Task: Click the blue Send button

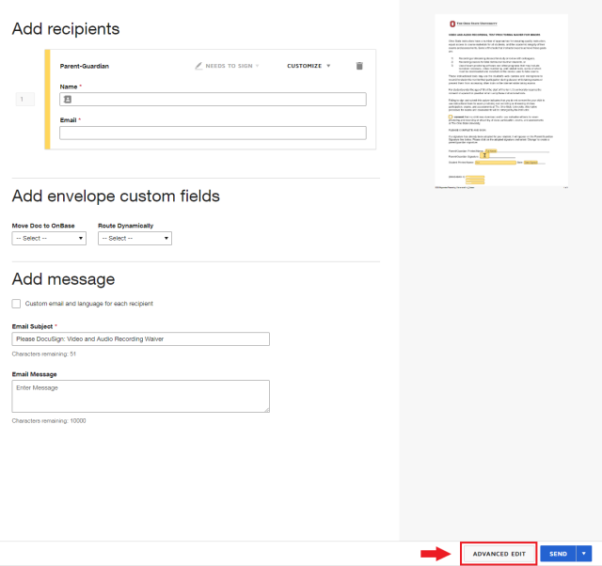Action: click(558, 554)
